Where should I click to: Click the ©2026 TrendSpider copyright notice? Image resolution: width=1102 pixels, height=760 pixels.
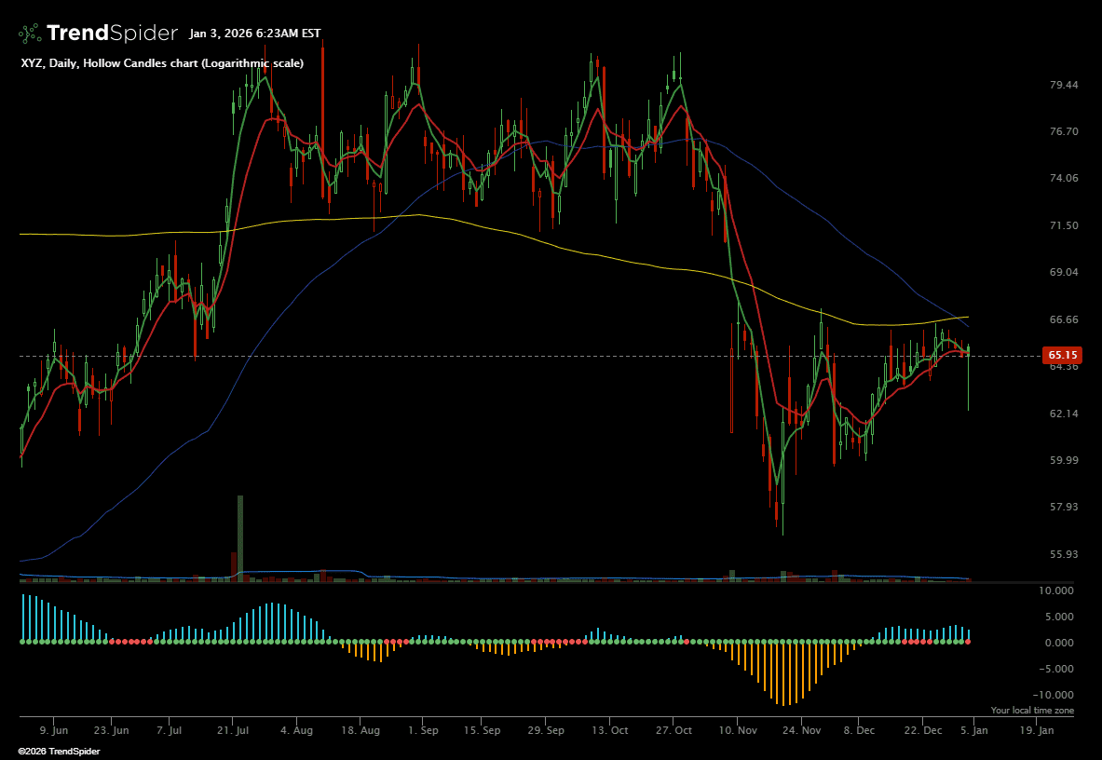point(59,751)
